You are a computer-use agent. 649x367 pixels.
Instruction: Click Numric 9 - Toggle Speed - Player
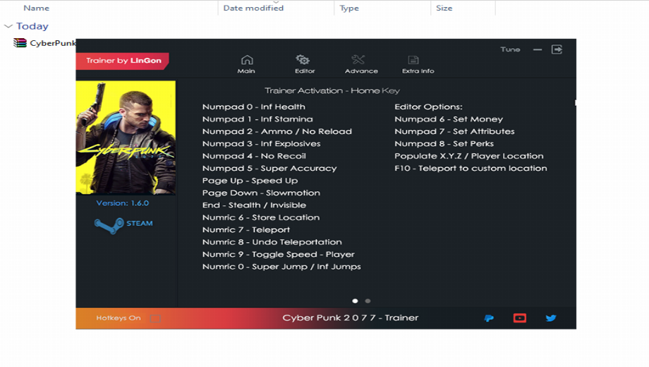pos(278,254)
